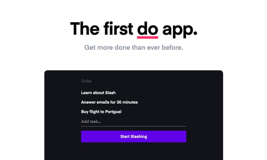Click the Start Slashing button
This screenshot has width=267, height=160.
(x=134, y=136)
